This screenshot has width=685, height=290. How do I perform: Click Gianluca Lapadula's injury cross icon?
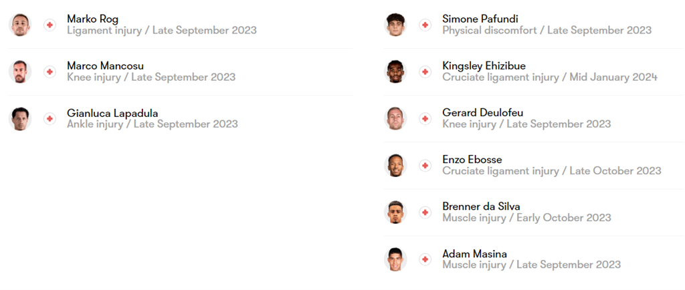[50, 118]
